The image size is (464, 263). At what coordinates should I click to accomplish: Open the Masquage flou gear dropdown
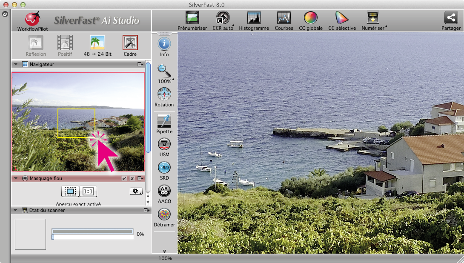(136, 192)
